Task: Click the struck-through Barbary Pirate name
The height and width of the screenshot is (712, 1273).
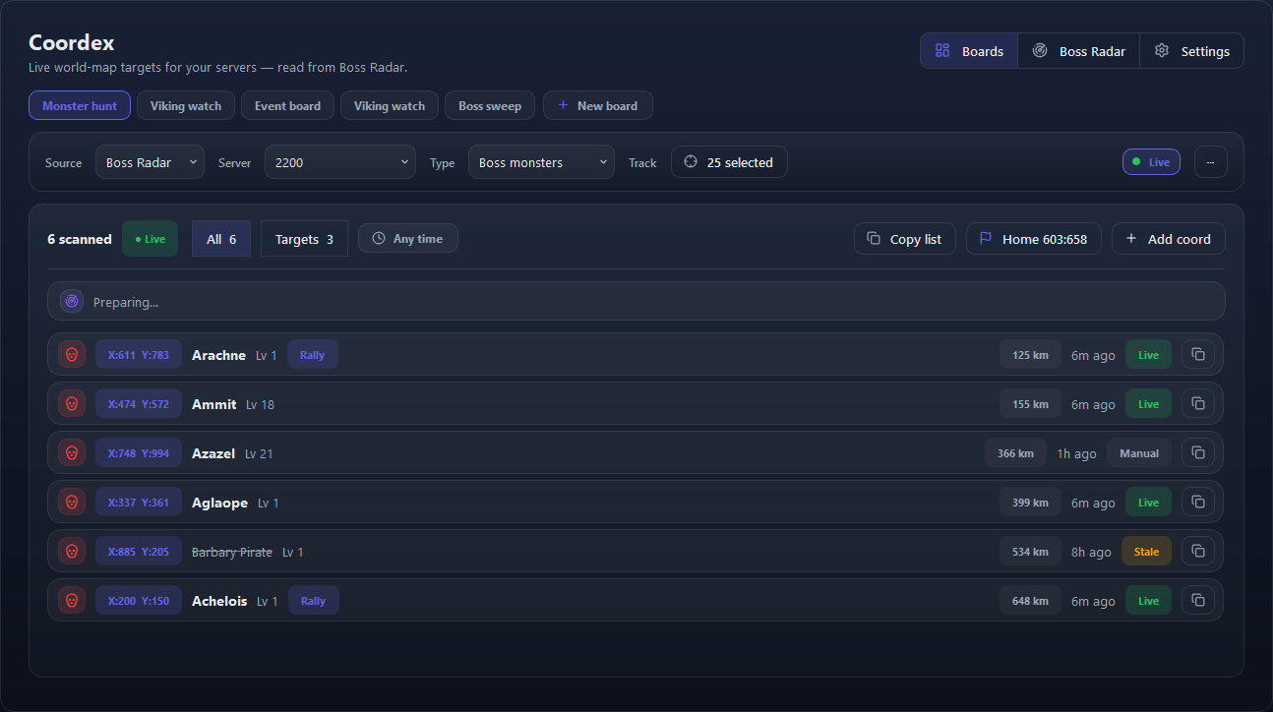Action: [232, 552]
